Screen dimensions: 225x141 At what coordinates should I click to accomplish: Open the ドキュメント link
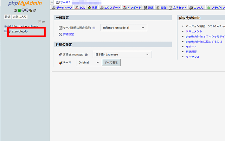click(194, 31)
